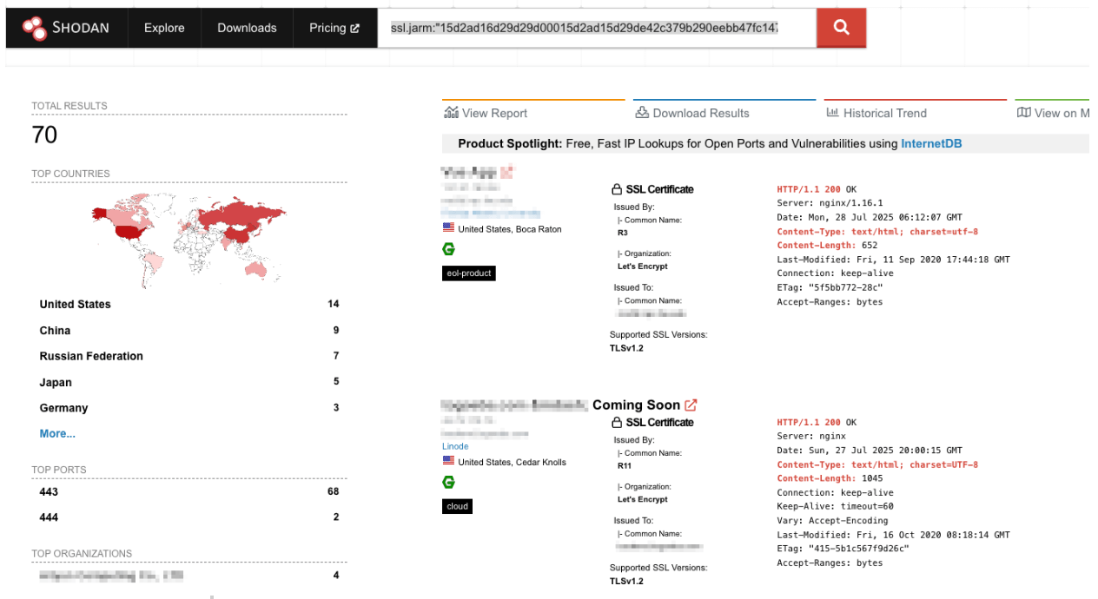Click the eol-product tag

click(x=469, y=273)
